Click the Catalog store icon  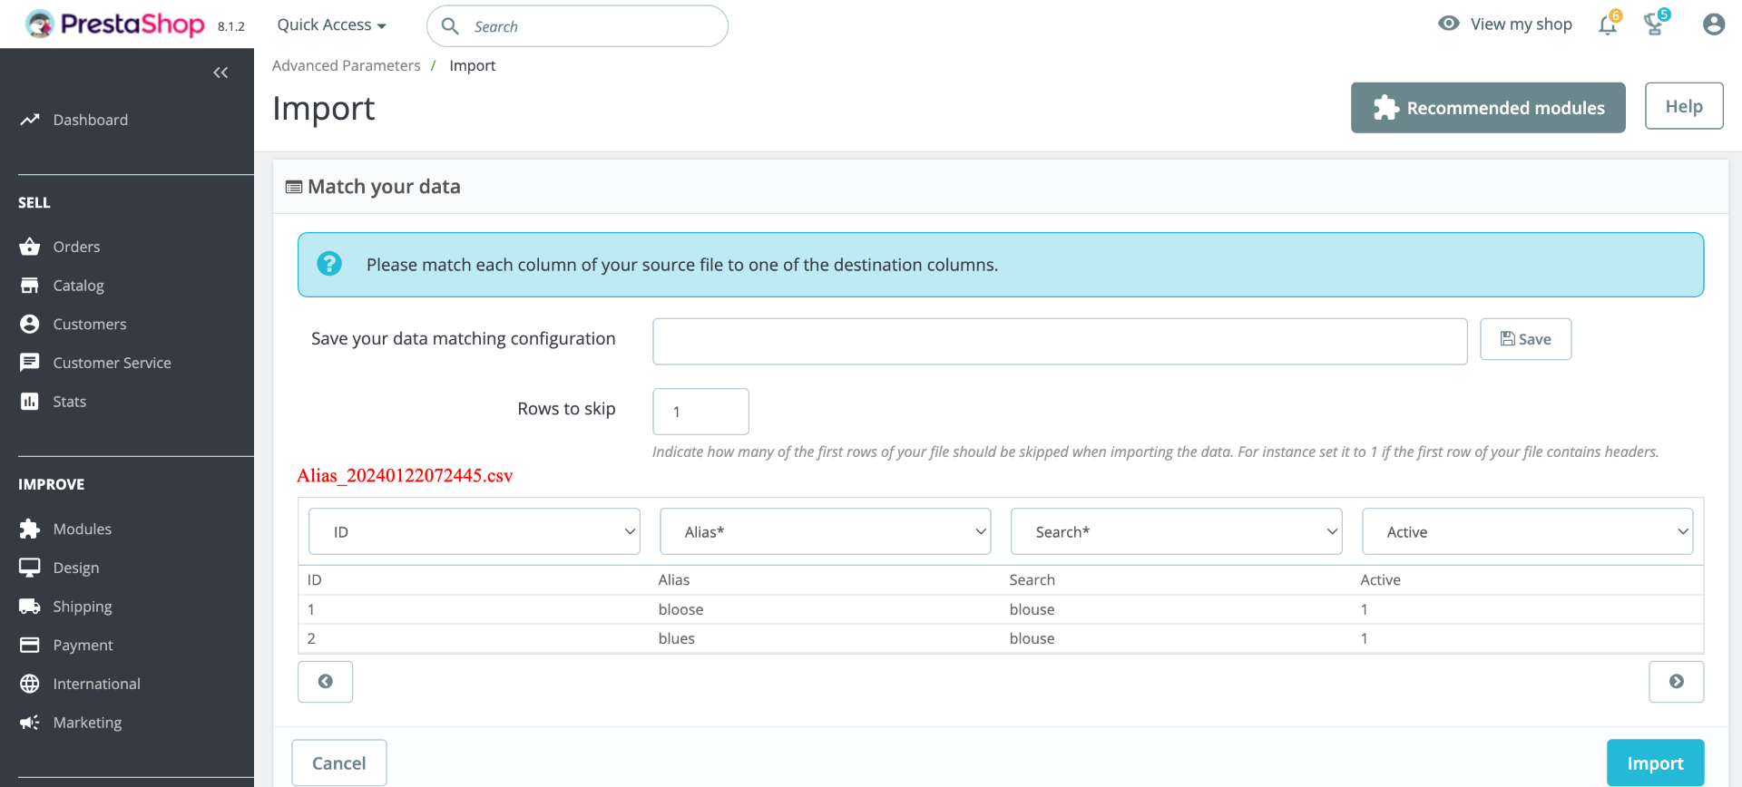pyautogui.click(x=30, y=286)
